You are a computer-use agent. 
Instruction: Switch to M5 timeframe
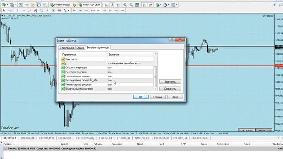pos(80,11)
